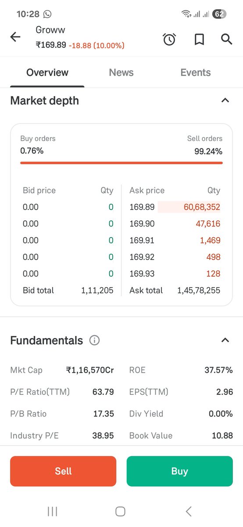
Task: Tap ask quantity 47,616
Action: (208, 224)
